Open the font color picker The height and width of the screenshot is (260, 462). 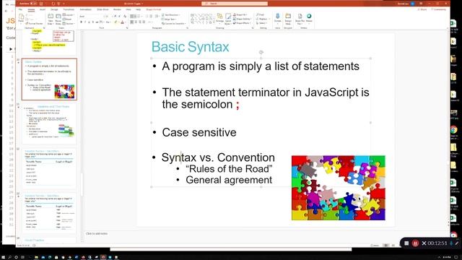coord(122,22)
